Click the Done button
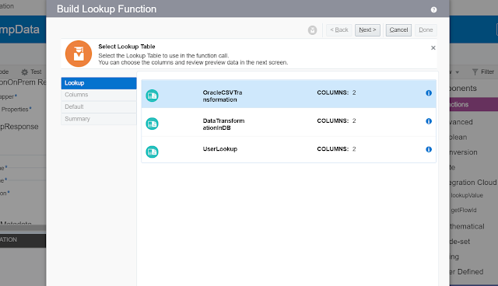The width and height of the screenshot is (498, 286). pyautogui.click(x=426, y=30)
